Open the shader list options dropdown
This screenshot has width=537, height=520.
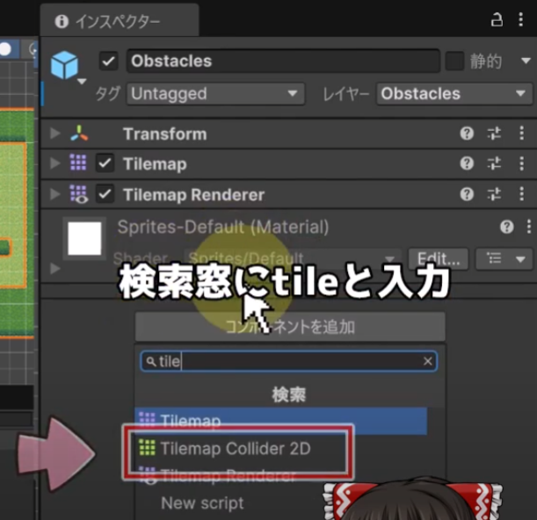[504, 259]
